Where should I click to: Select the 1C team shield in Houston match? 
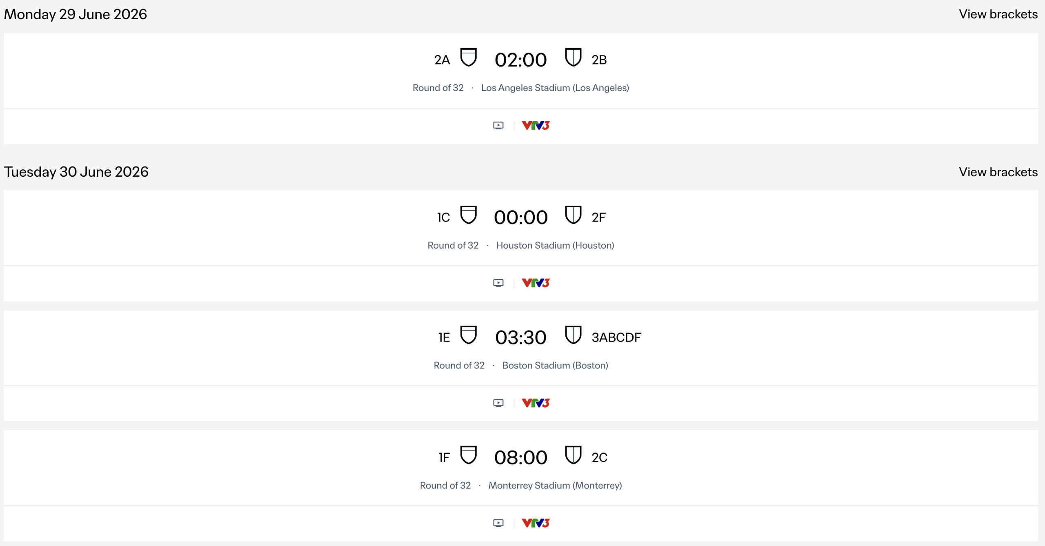coord(469,215)
